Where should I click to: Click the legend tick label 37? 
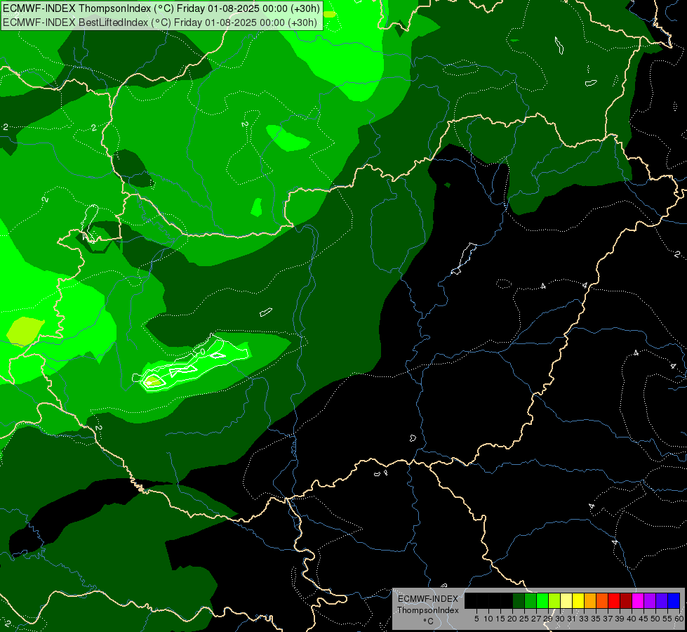(x=608, y=619)
